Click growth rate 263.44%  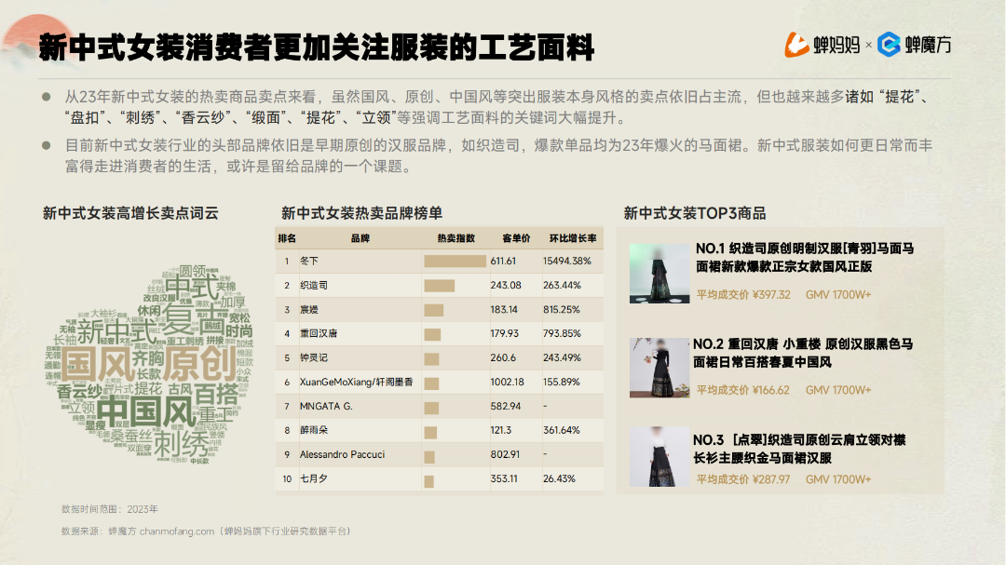click(562, 286)
